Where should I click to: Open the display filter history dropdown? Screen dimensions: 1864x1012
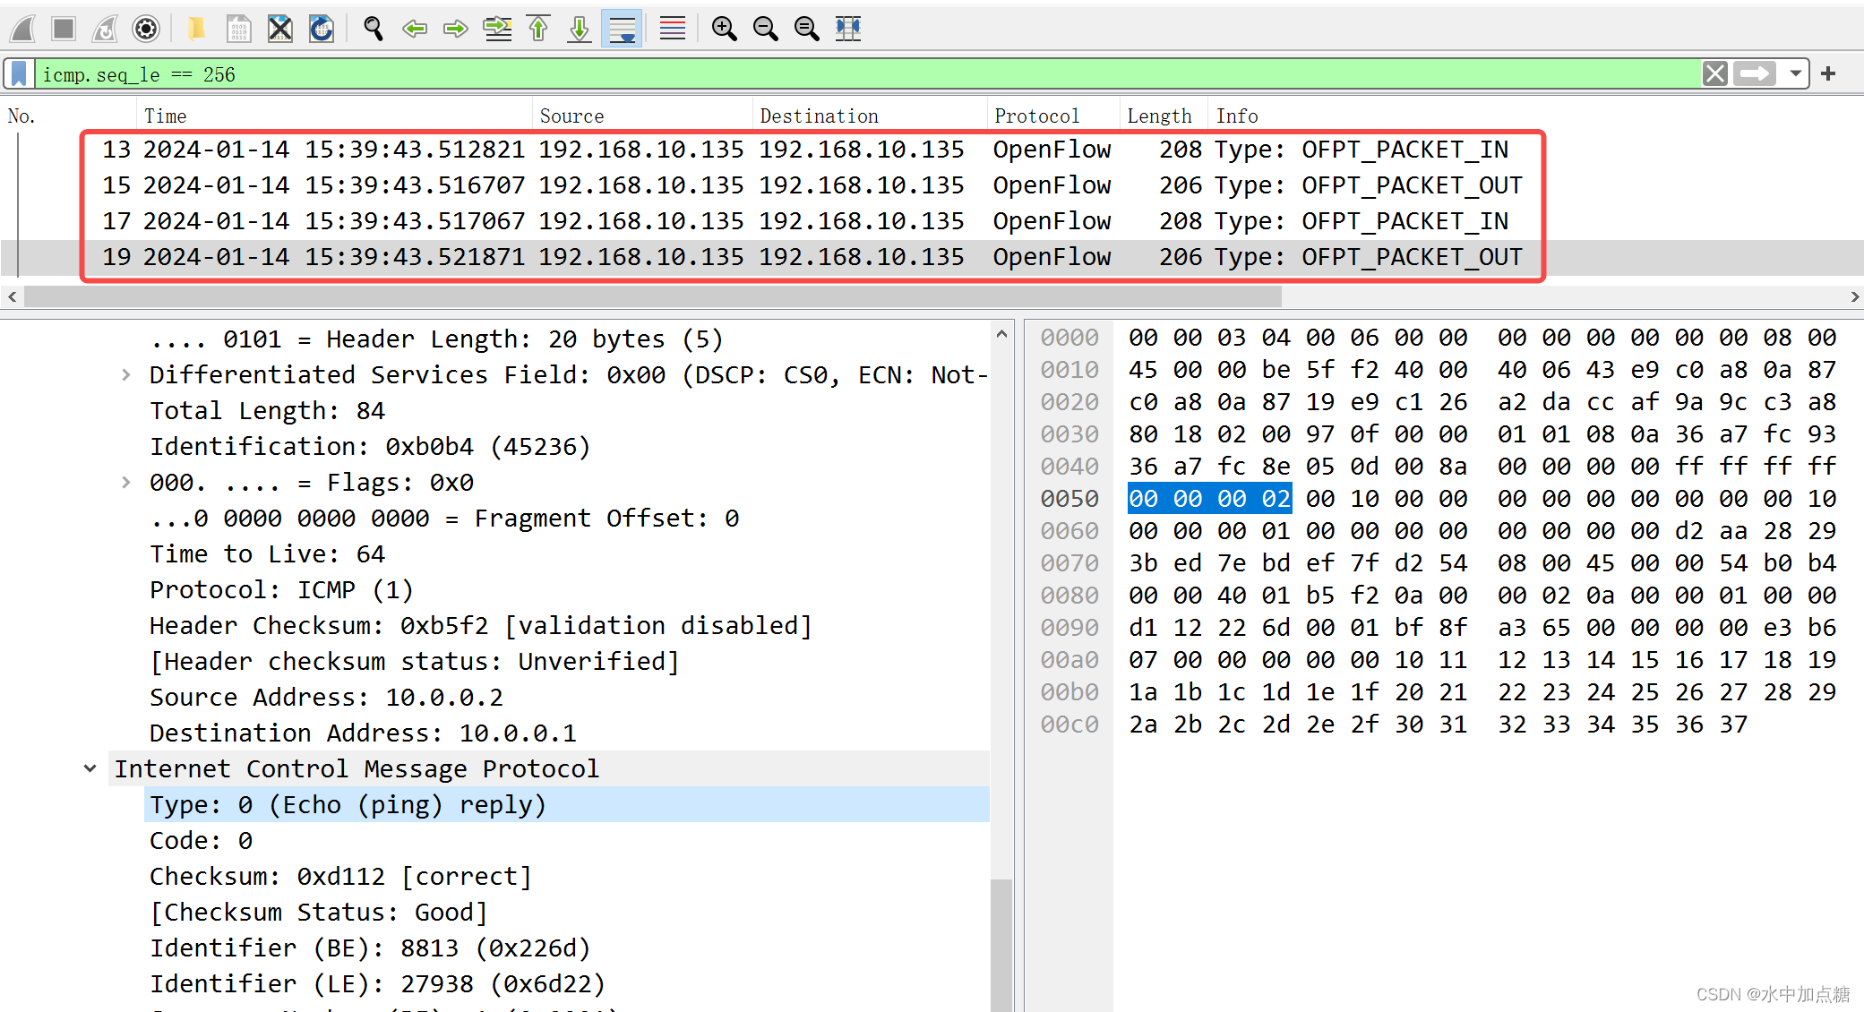pyautogui.click(x=1795, y=74)
